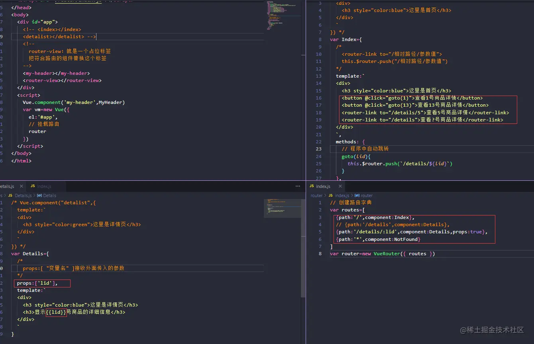Screen dimensions: 534x344
Task: Open the router folder breadcrumb
Action: pos(316,195)
